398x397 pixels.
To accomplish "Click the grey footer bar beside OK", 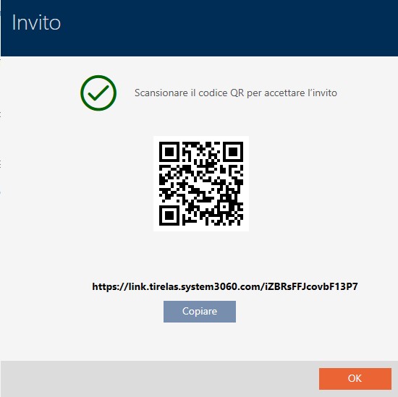I will point(159,379).
